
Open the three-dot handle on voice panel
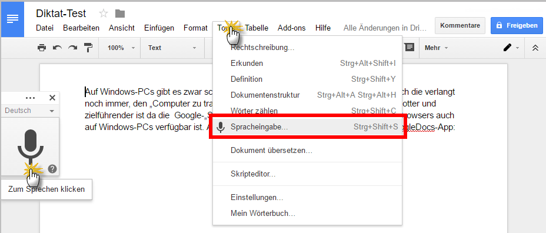point(30,98)
